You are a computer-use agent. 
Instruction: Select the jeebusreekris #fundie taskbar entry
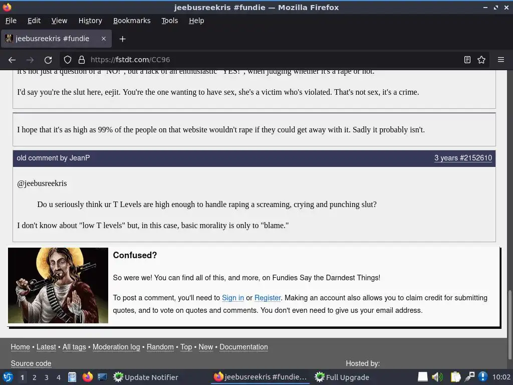260,377
